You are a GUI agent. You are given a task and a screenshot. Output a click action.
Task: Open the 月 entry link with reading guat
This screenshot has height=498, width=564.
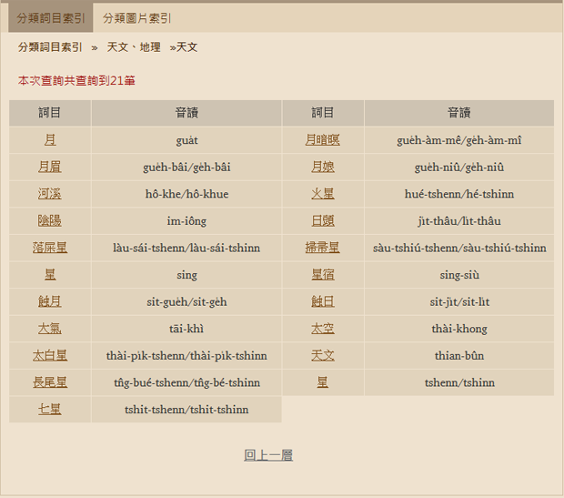pyautogui.click(x=50, y=139)
